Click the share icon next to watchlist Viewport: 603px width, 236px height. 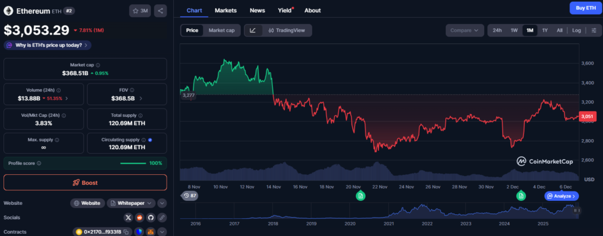pyautogui.click(x=160, y=11)
